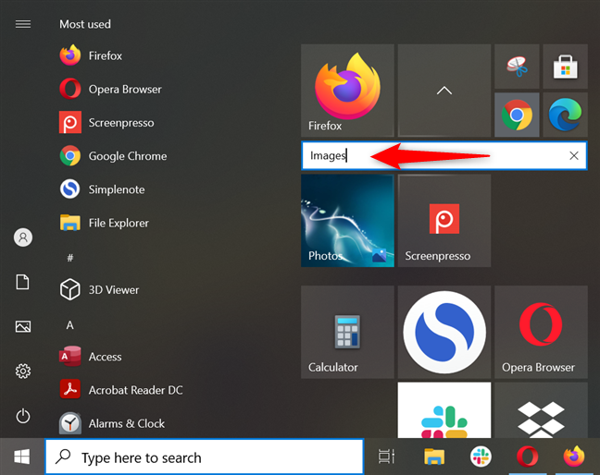This screenshot has width=600, height=475.
Task: Launch the Google Chrome small tile
Action: click(517, 115)
